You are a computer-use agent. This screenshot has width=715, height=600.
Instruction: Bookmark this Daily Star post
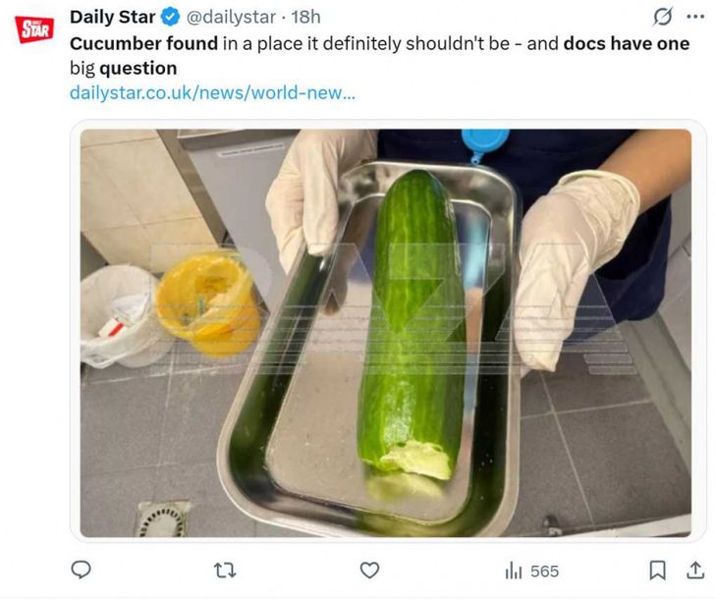click(x=657, y=570)
